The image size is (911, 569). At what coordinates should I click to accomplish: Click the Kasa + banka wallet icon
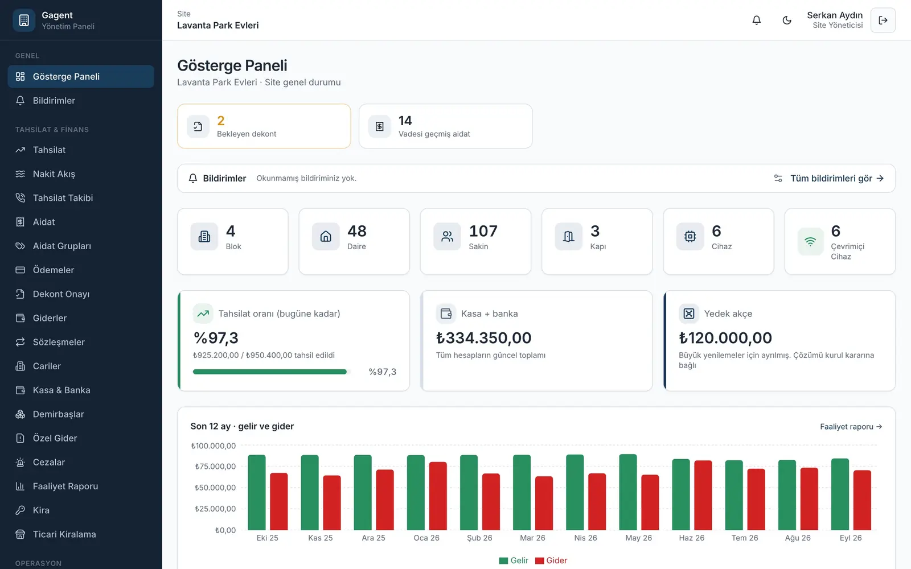click(446, 314)
